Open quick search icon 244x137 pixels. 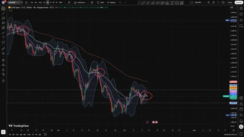209,2
